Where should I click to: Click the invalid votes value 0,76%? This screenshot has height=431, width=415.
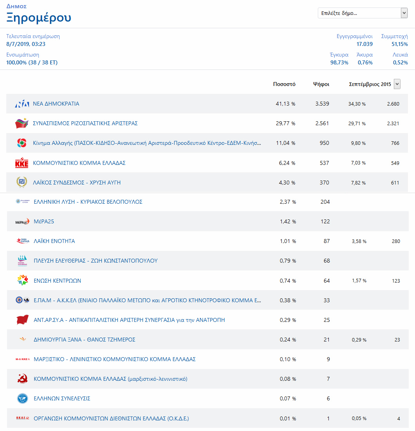point(365,62)
